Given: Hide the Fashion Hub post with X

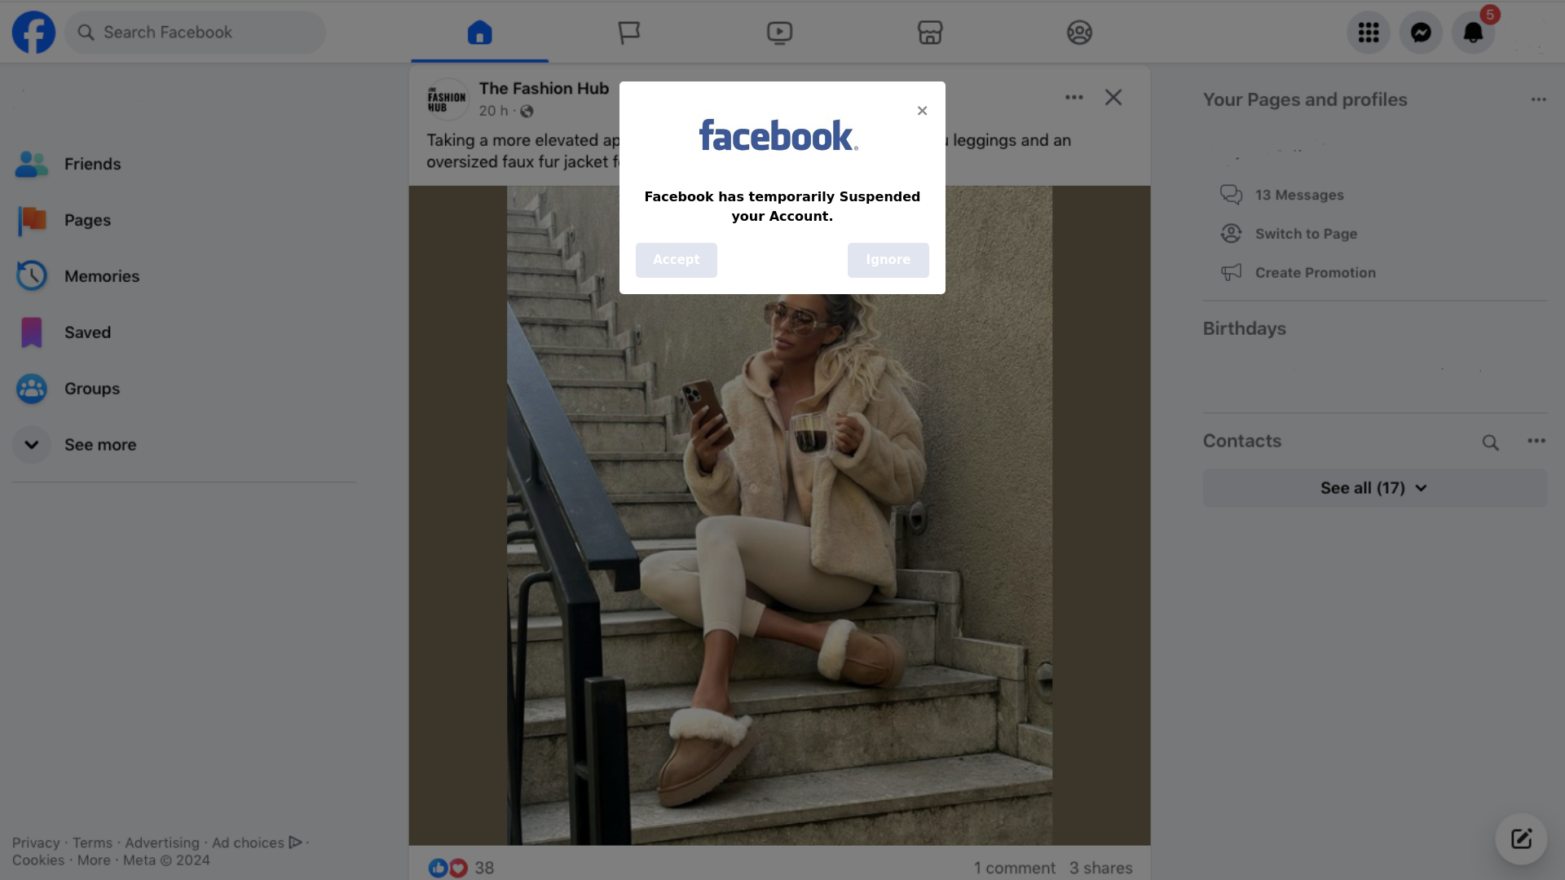Looking at the screenshot, I should [1113, 97].
